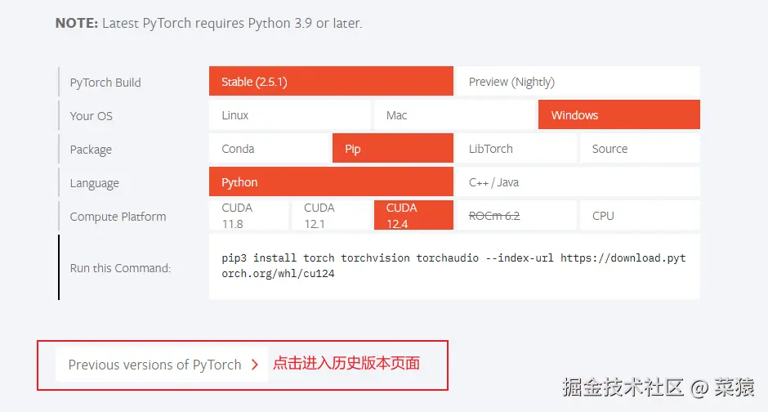Click the Language row label
Viewport: 768px width, 412px height.
(95, 183)
